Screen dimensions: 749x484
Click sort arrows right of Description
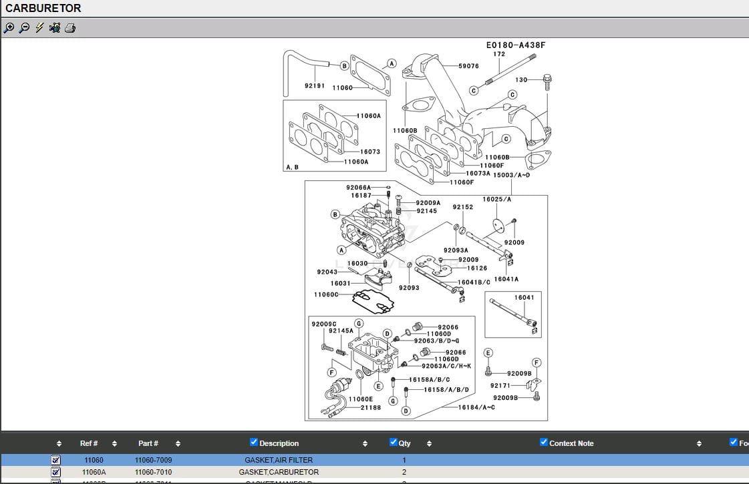point(365,443)
